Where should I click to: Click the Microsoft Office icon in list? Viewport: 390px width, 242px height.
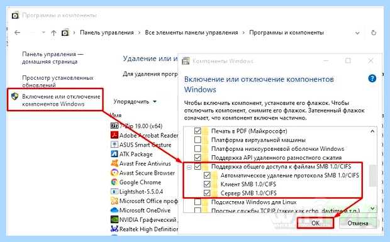click(x=114, y=201)
